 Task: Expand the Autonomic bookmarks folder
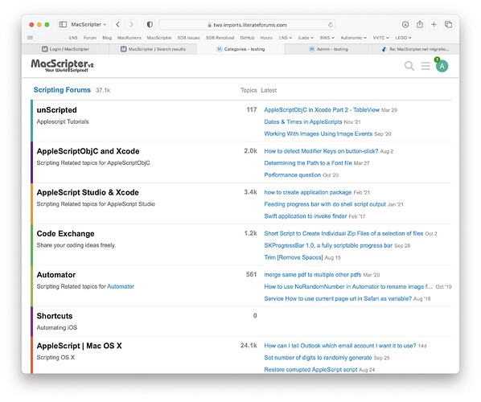click(x=354, y=38)
